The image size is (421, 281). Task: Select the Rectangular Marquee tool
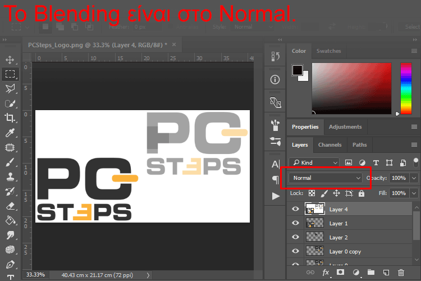(x=10, y=74)
